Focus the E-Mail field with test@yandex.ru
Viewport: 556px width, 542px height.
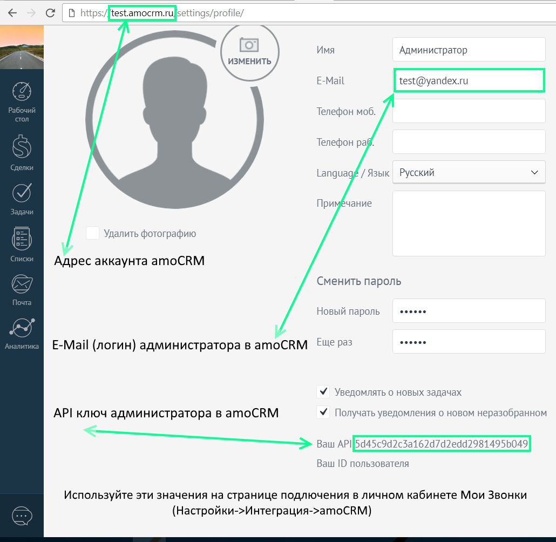pos(469,81)
